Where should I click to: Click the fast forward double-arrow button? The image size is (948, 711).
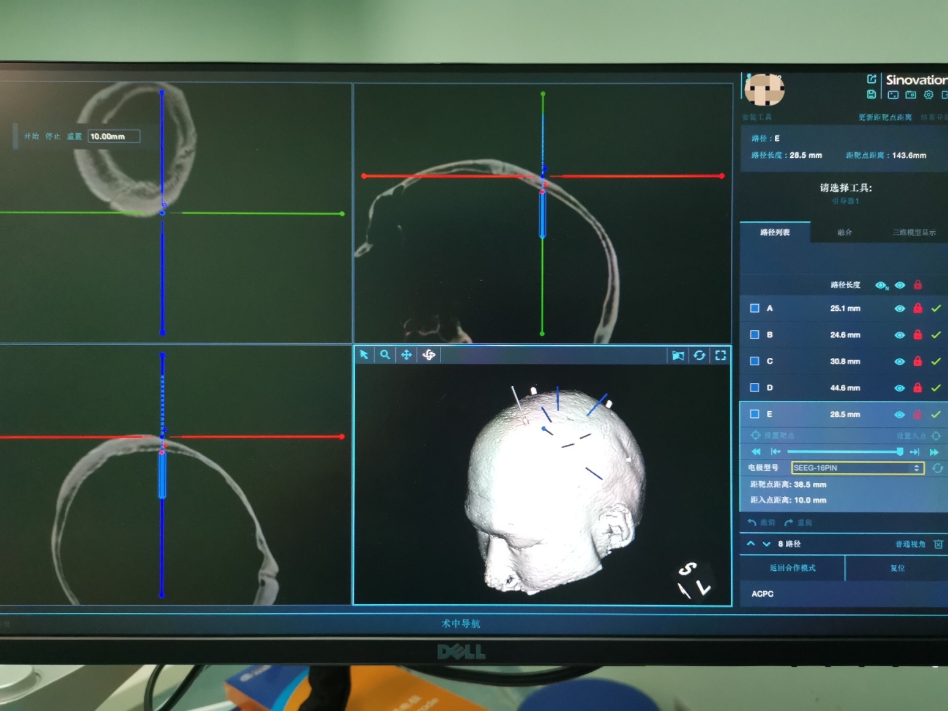[x=934, y=452]
